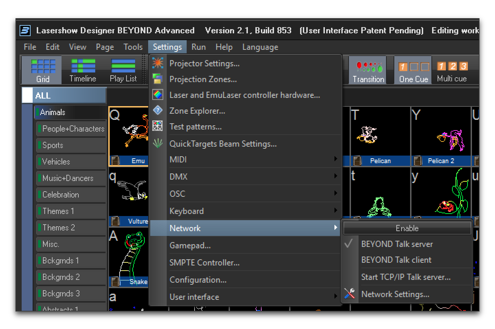Click the Test patterns icon
Viewport: 495px width, 329px height.
tap(158, 126)
